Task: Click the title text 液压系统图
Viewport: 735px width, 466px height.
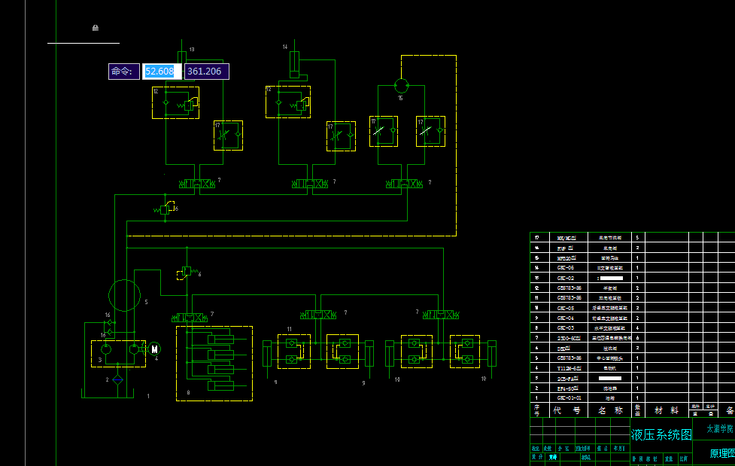Action: point(661,435)
